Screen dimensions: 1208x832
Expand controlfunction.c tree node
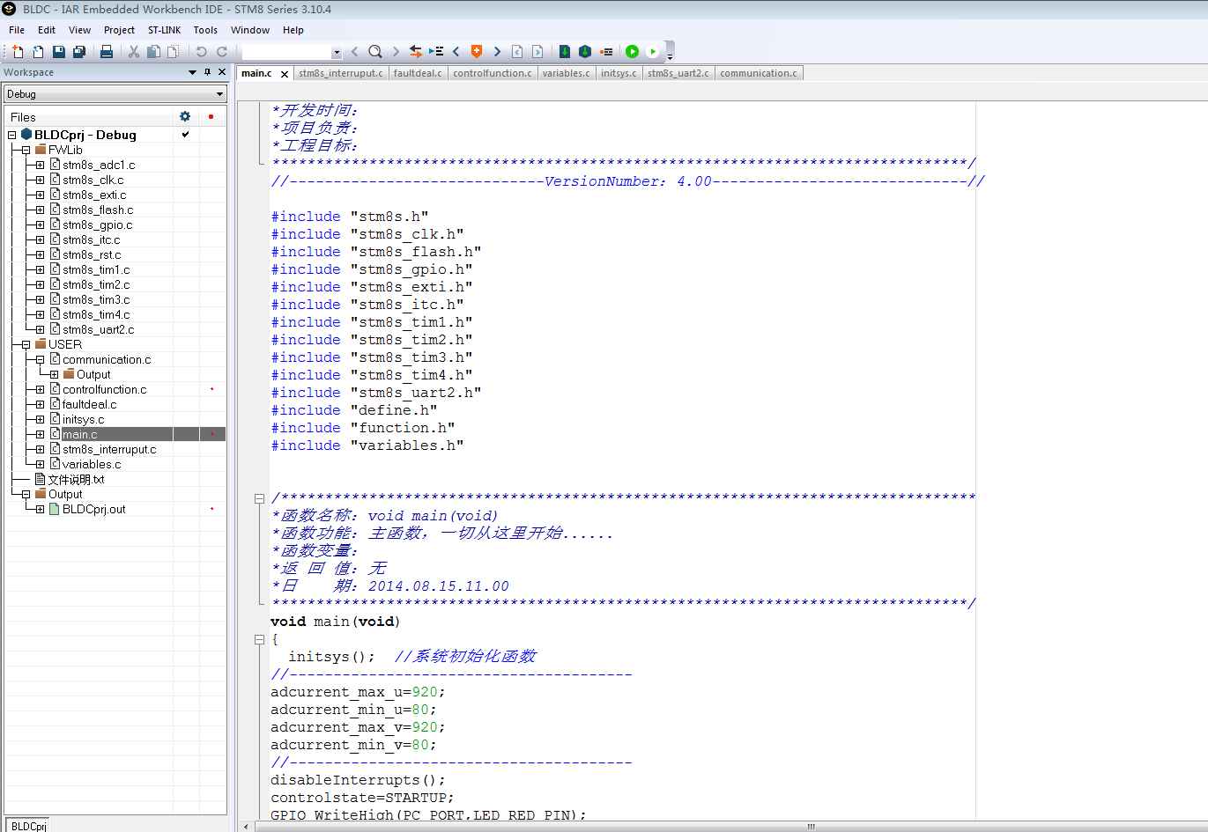41,389
